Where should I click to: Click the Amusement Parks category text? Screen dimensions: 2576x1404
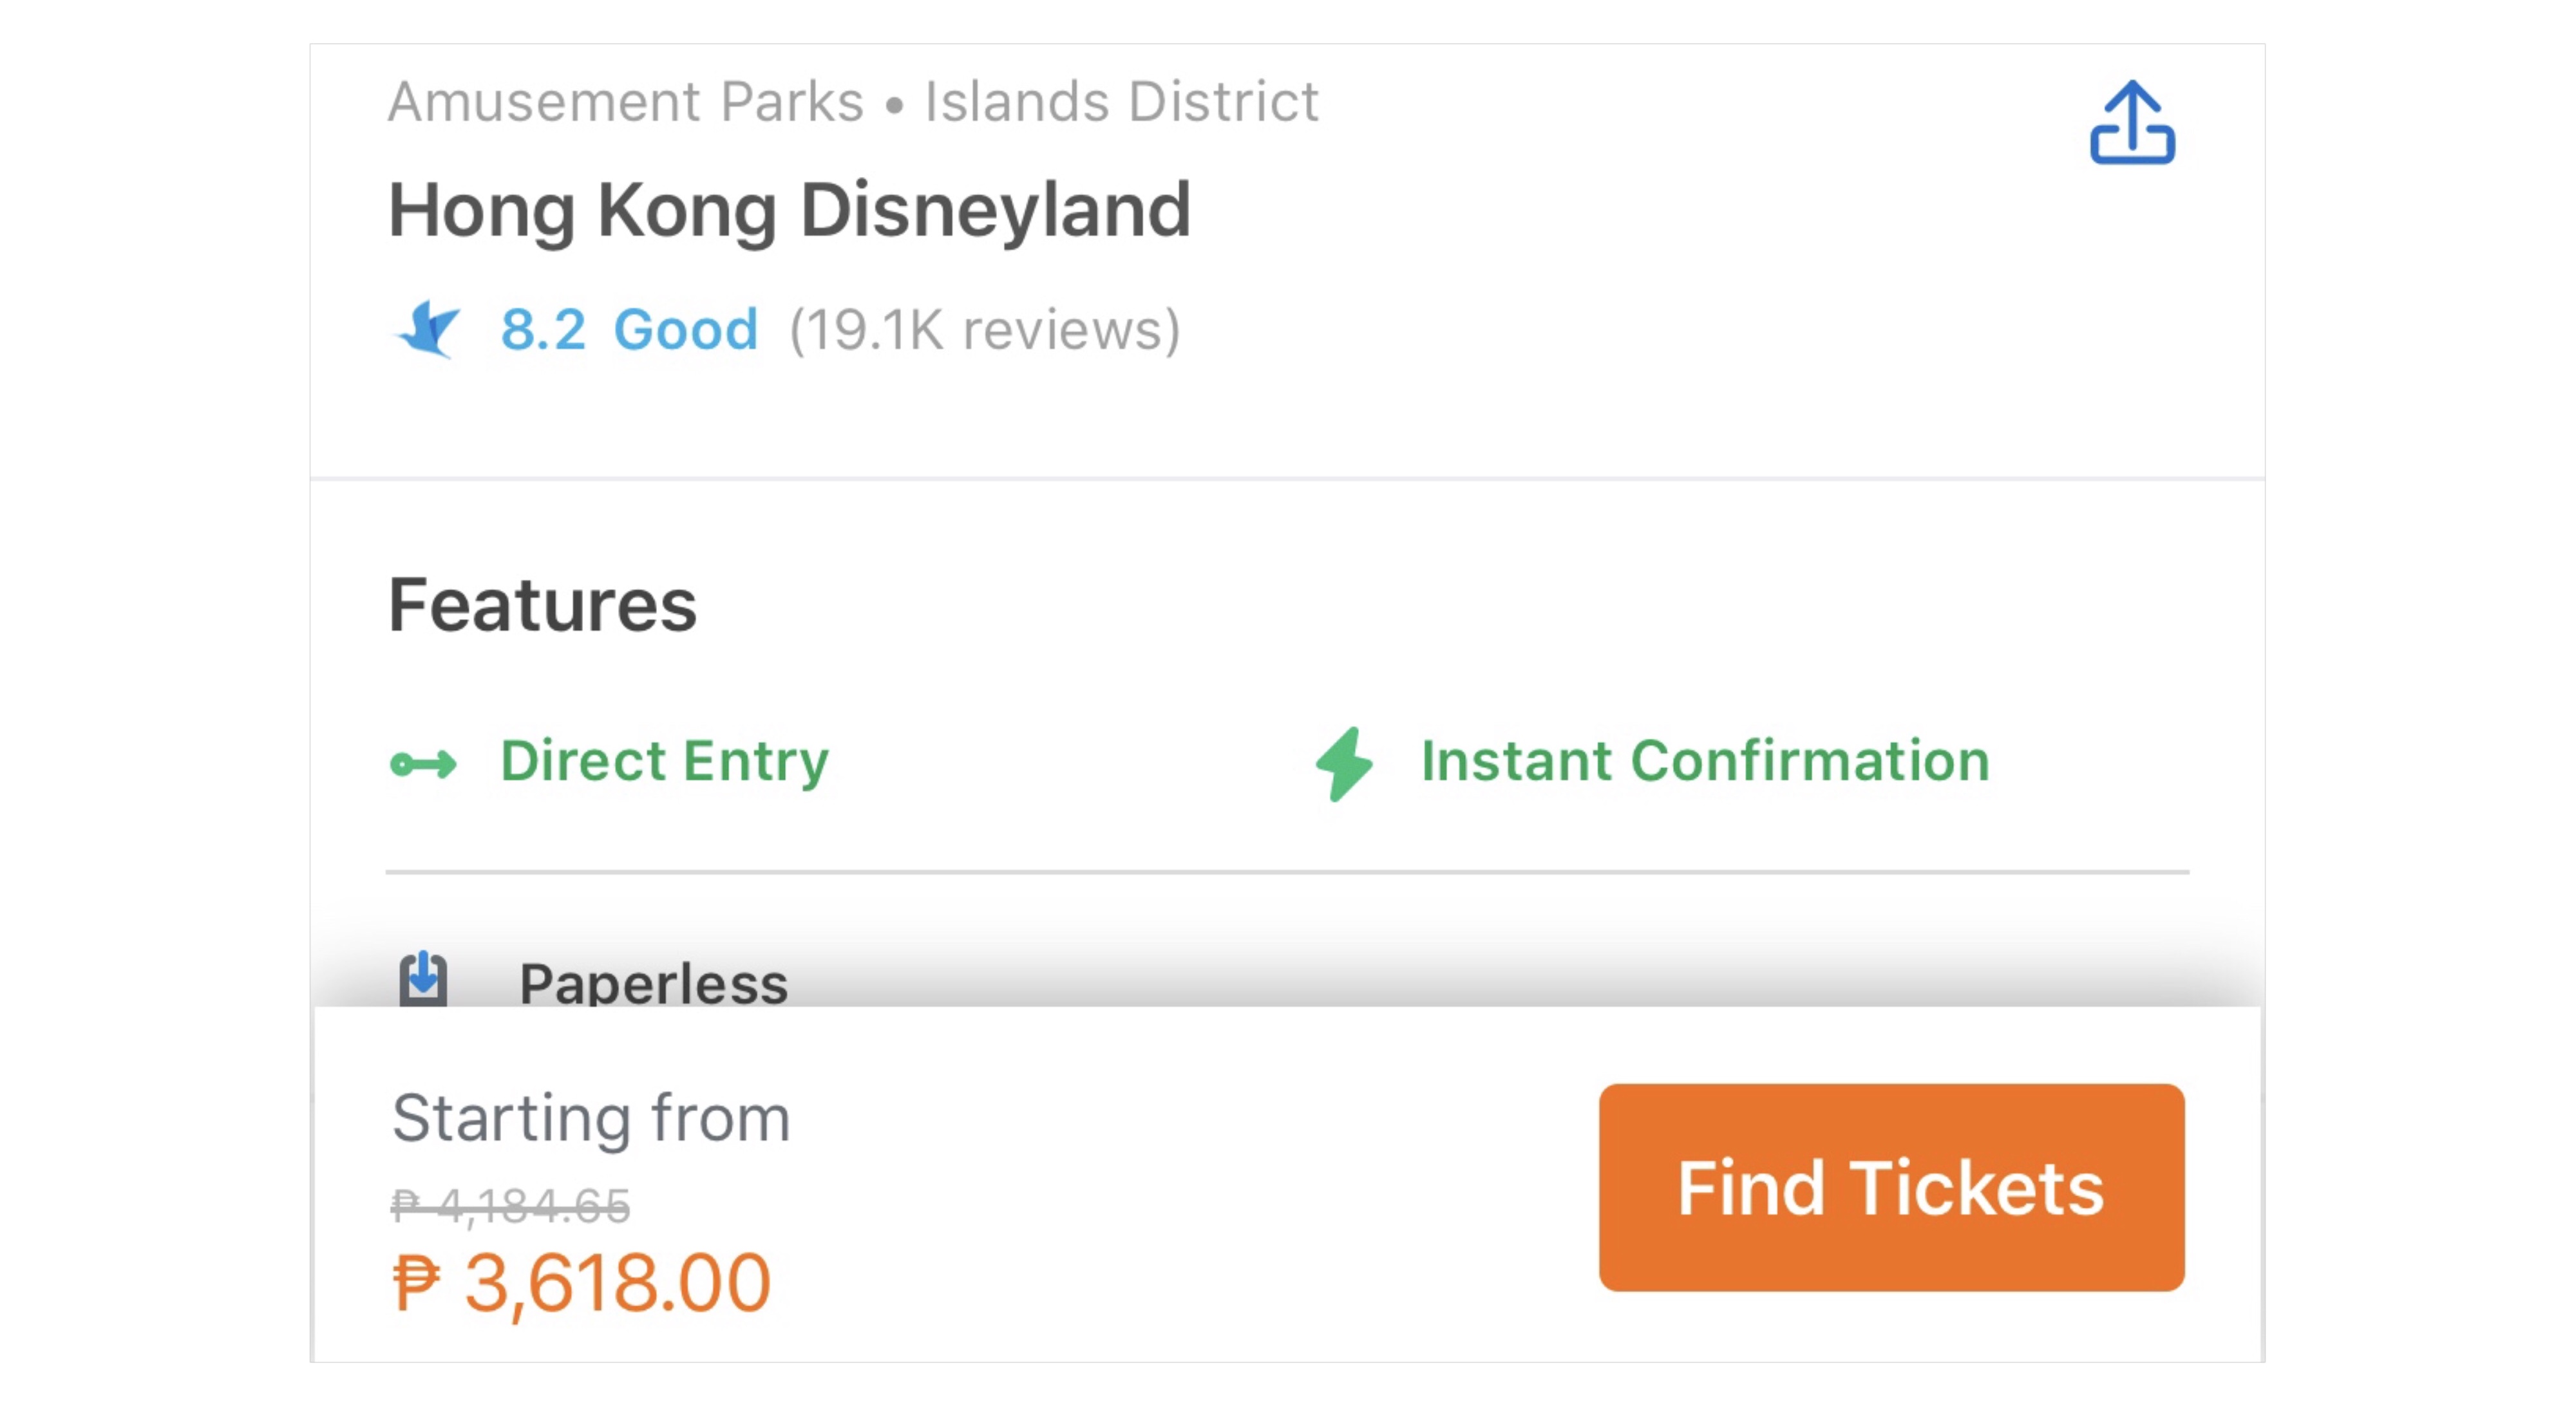(x=626, y=101)
